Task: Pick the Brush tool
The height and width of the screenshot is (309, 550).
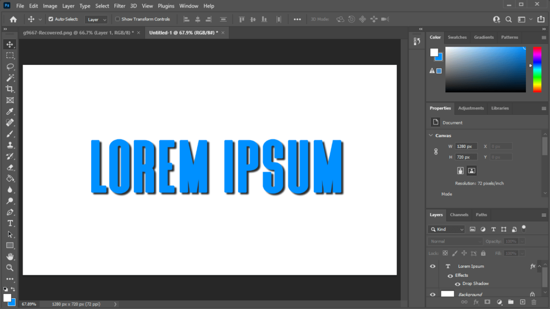Action: (10, 134)
